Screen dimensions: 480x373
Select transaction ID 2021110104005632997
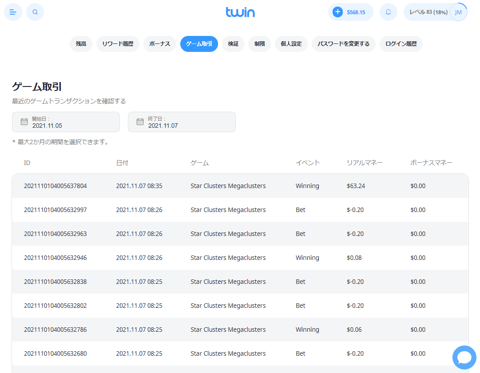coord(56,210)
